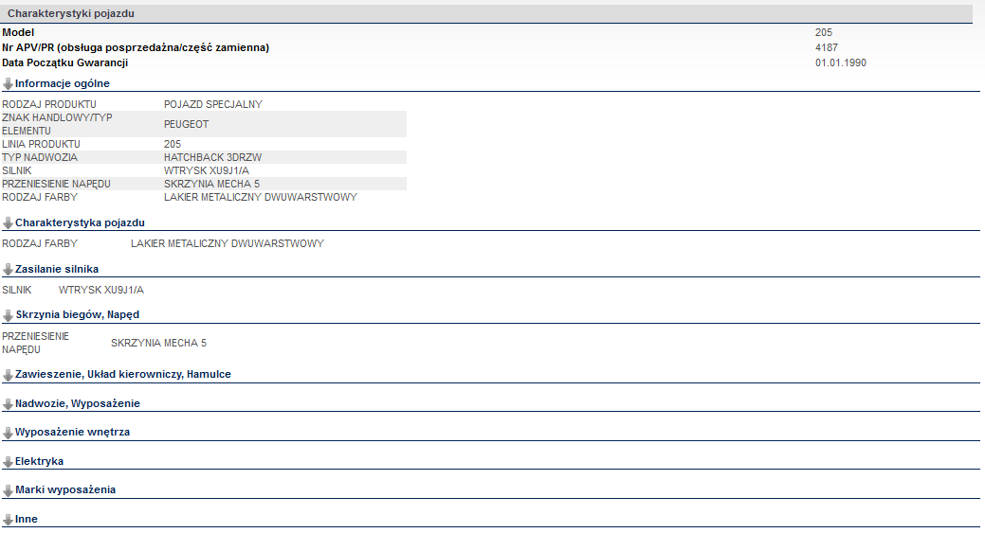The image size is (985, 533).
Task: Click the arrow icon next to Charakterystyka pojazdu
Action: coord(8,222)
